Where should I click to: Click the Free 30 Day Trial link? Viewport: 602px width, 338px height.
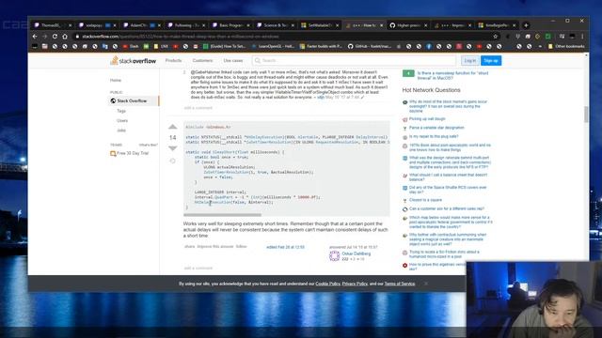click(133, 153)
